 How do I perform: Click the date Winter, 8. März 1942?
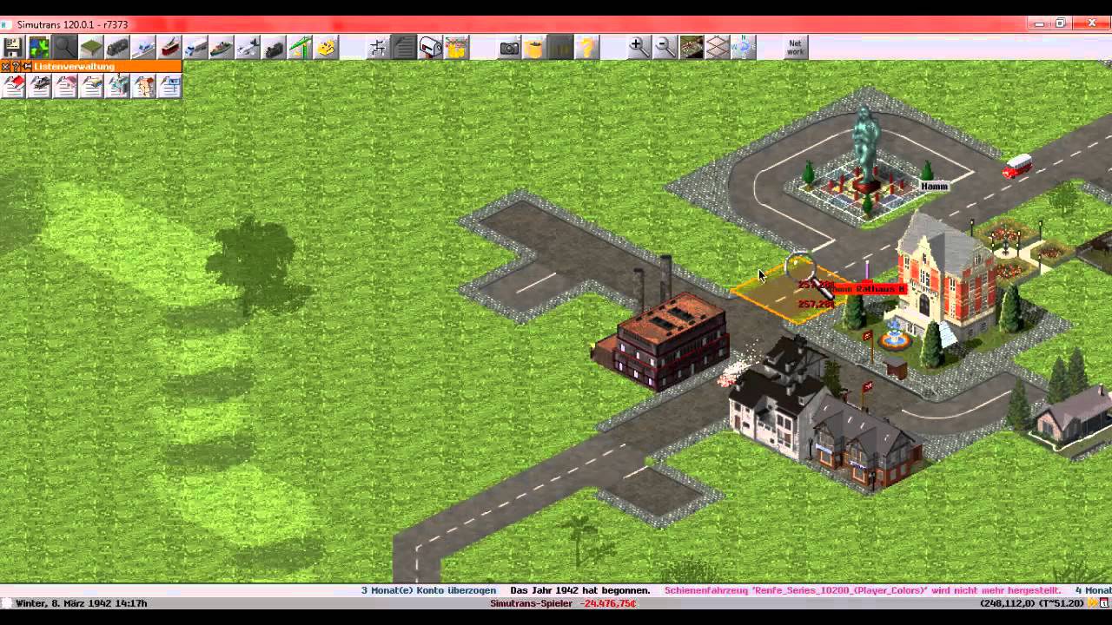pyautogui.click(x=81, y=602)
